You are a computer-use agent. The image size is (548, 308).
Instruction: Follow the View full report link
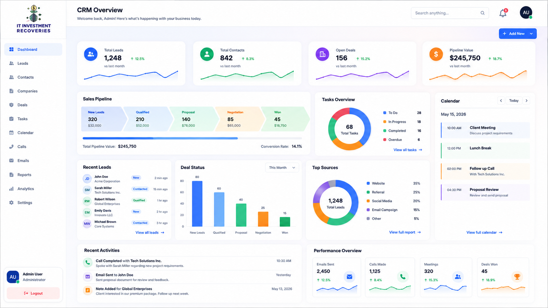tap(405, 232)
